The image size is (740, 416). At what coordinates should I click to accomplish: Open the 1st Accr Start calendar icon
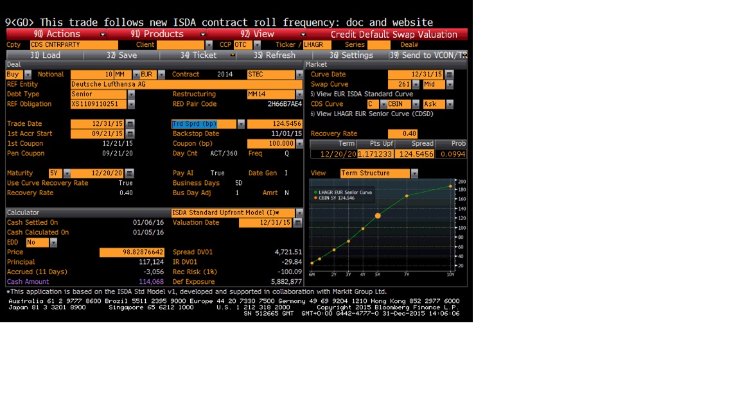[x=130, y=134]
